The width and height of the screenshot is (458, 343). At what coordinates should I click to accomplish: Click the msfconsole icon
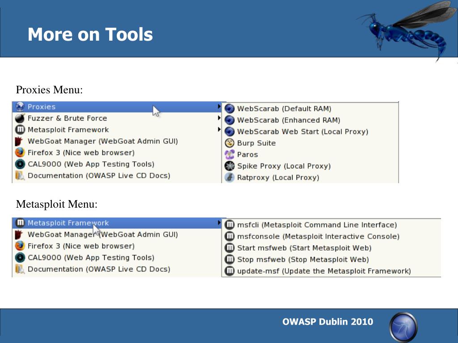(229, 236)
